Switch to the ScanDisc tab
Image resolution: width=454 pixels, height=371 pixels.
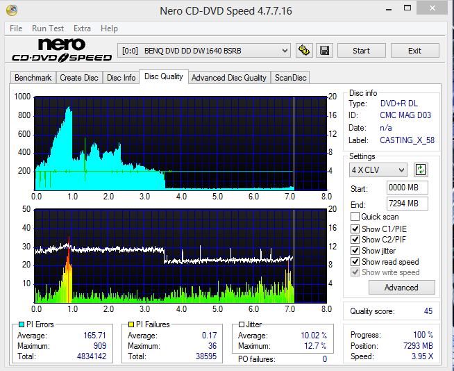click(290, 78)
